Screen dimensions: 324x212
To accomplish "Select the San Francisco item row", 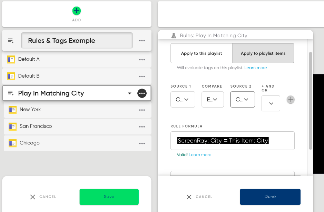I will pyautogui.click(x=78, y=127).
